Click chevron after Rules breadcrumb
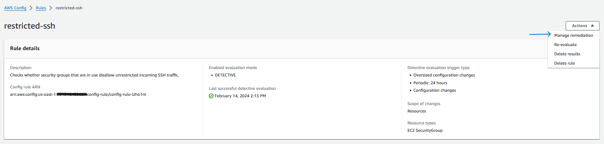604x144 pixels. (51, 8)
